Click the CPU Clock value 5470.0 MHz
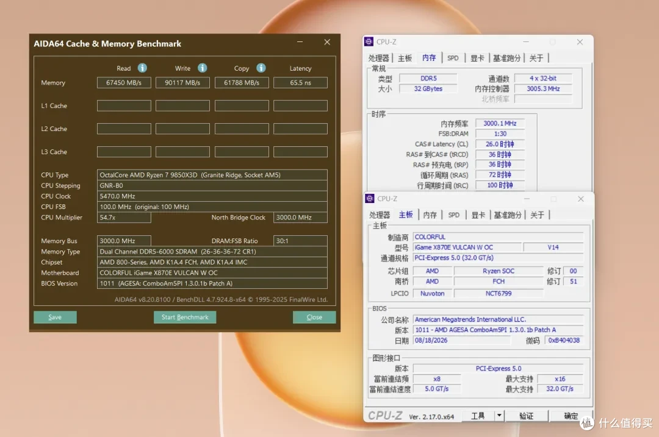 [x=212, y=196]
